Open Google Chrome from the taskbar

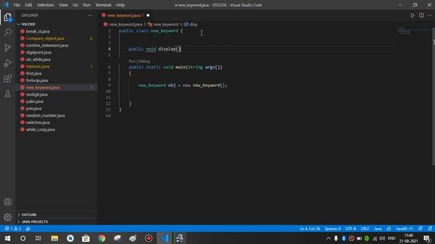pos(101,238)
